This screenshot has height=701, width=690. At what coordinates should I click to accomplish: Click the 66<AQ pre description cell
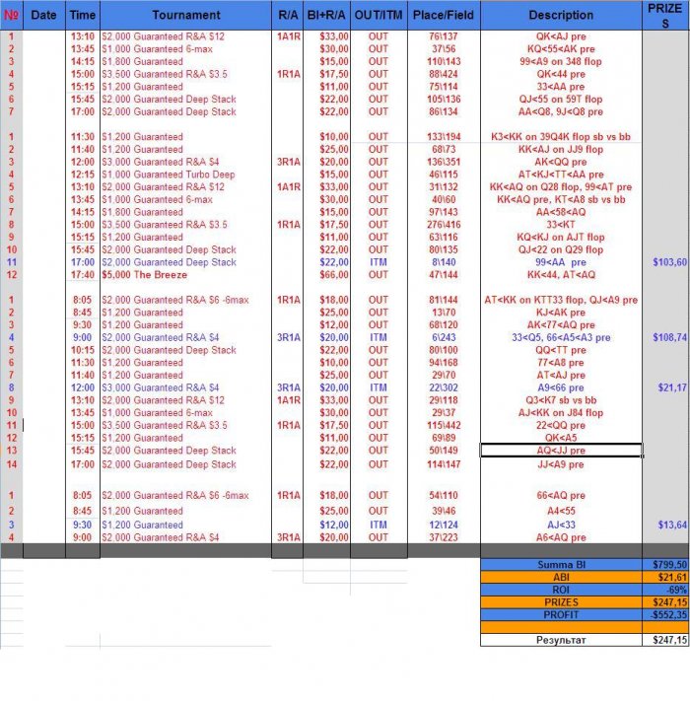point(561,495)
